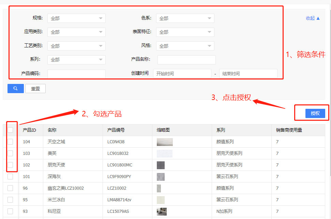Click 棠云石系列 in the 深海灰 row

click(227, 177)
